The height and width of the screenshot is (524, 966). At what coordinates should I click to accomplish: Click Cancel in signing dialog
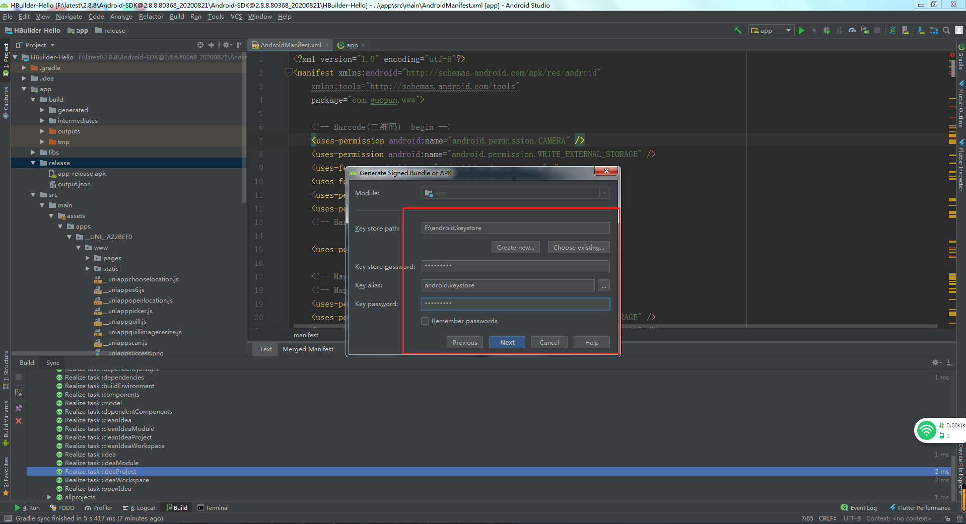[549, 342]
